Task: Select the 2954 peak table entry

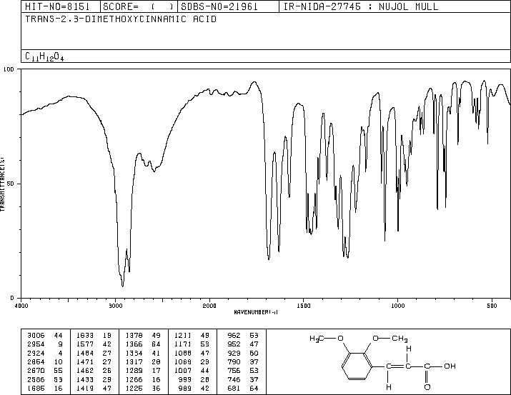Action: [45, 344]
